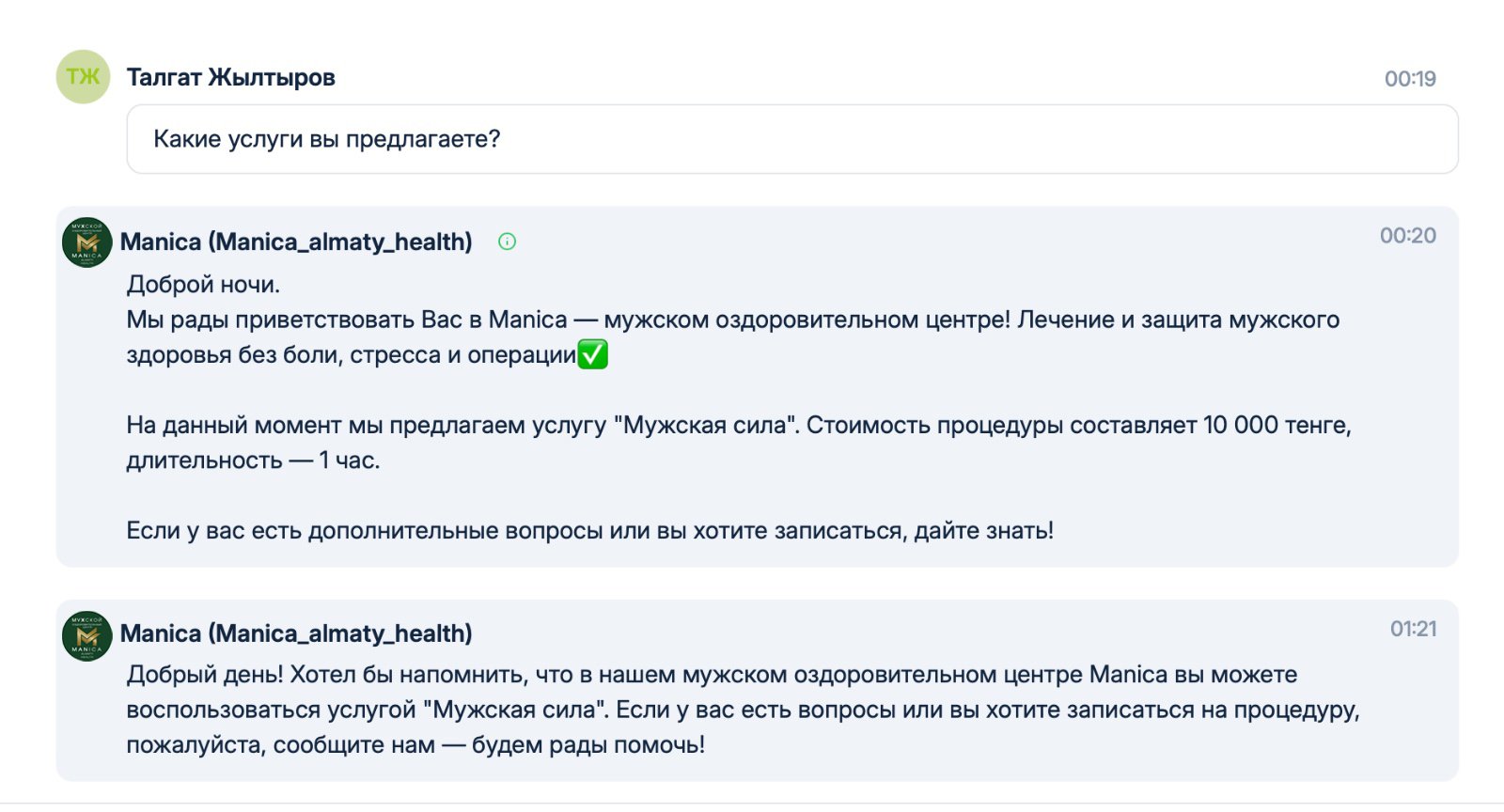
Task: Open Manica sender name on 01:21 message
Action: click(x=295, y=633)
